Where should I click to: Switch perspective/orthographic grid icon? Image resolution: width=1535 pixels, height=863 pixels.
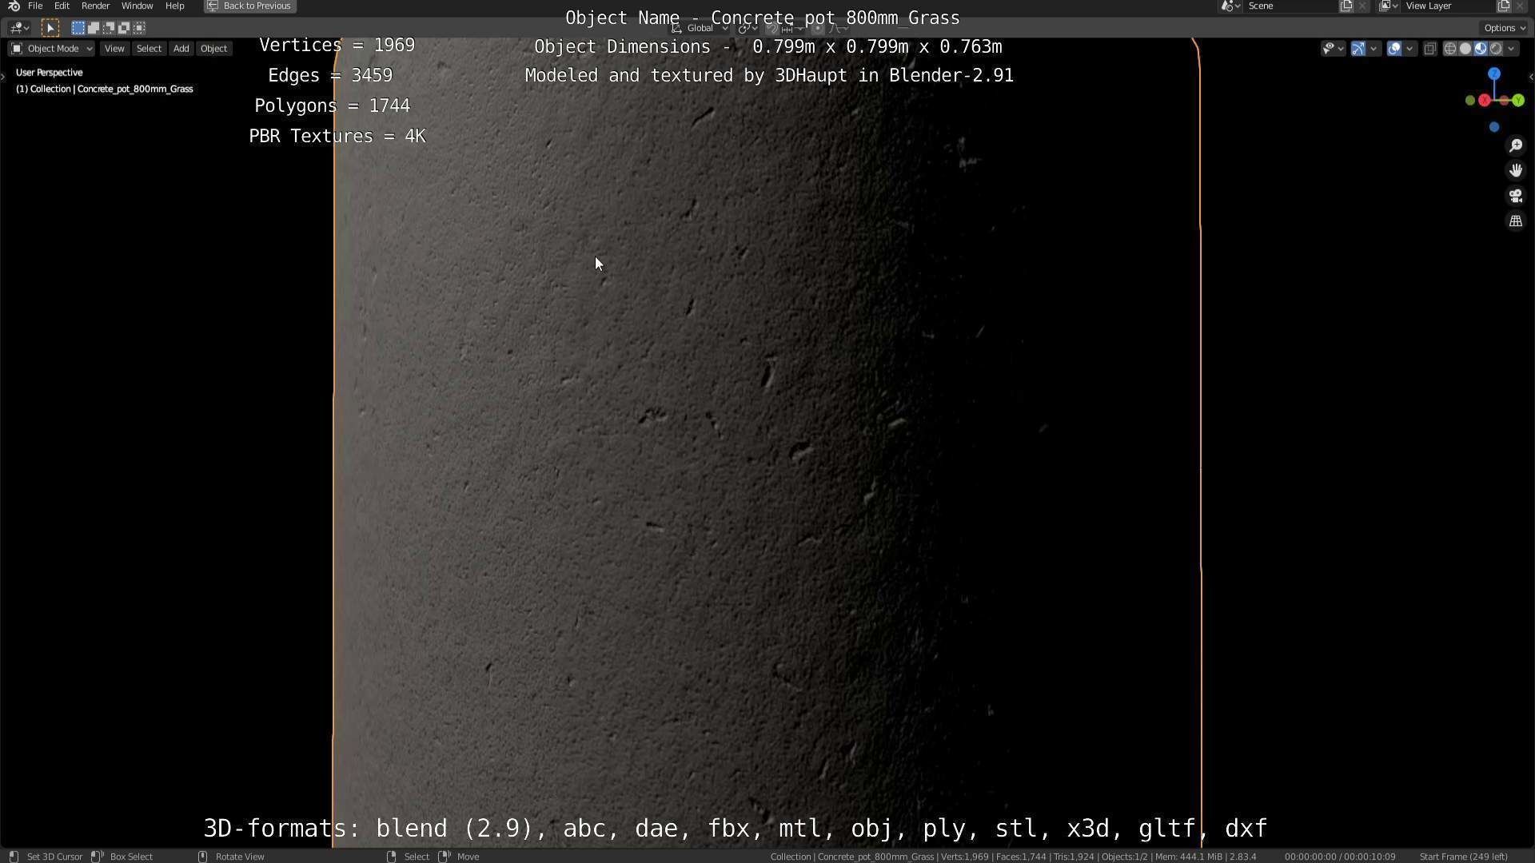pos(1515,221)
